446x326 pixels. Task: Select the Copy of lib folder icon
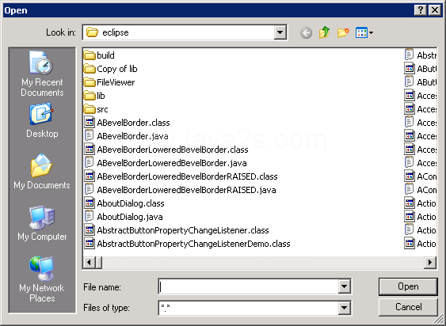90,69
